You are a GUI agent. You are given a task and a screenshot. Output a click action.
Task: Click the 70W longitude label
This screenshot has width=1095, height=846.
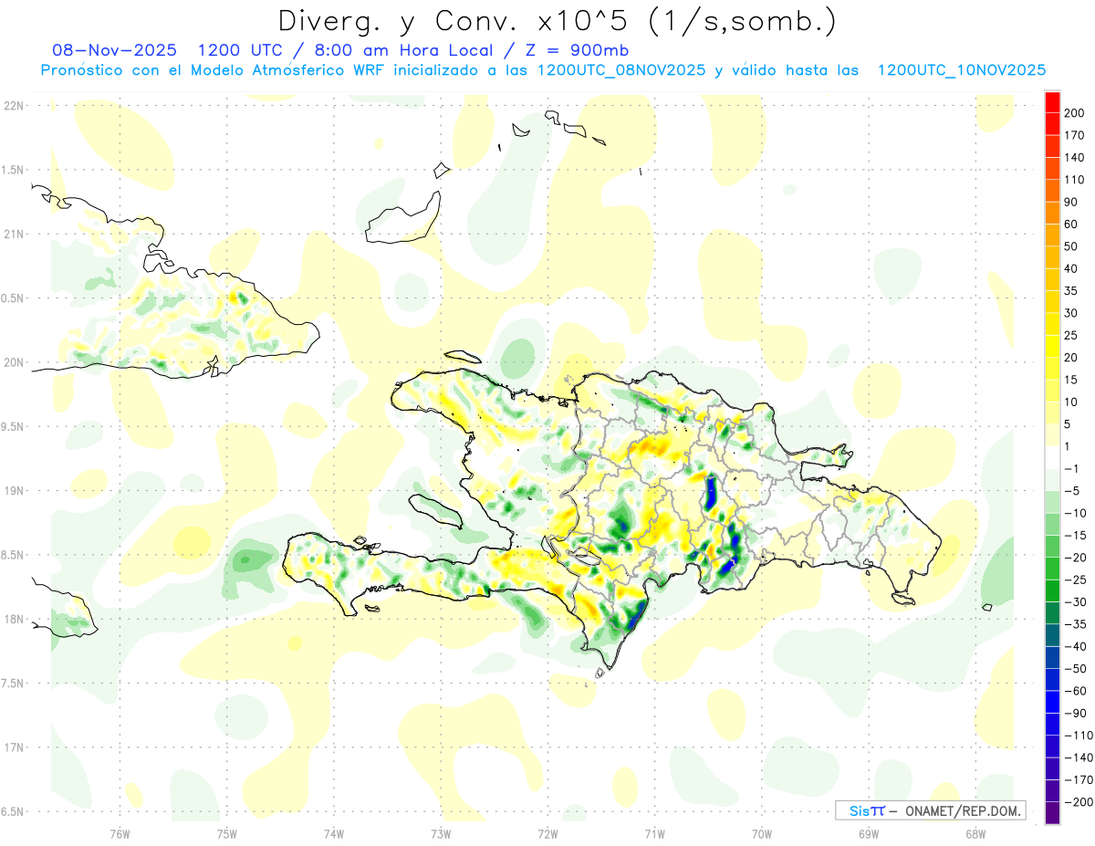click(762, 833)
